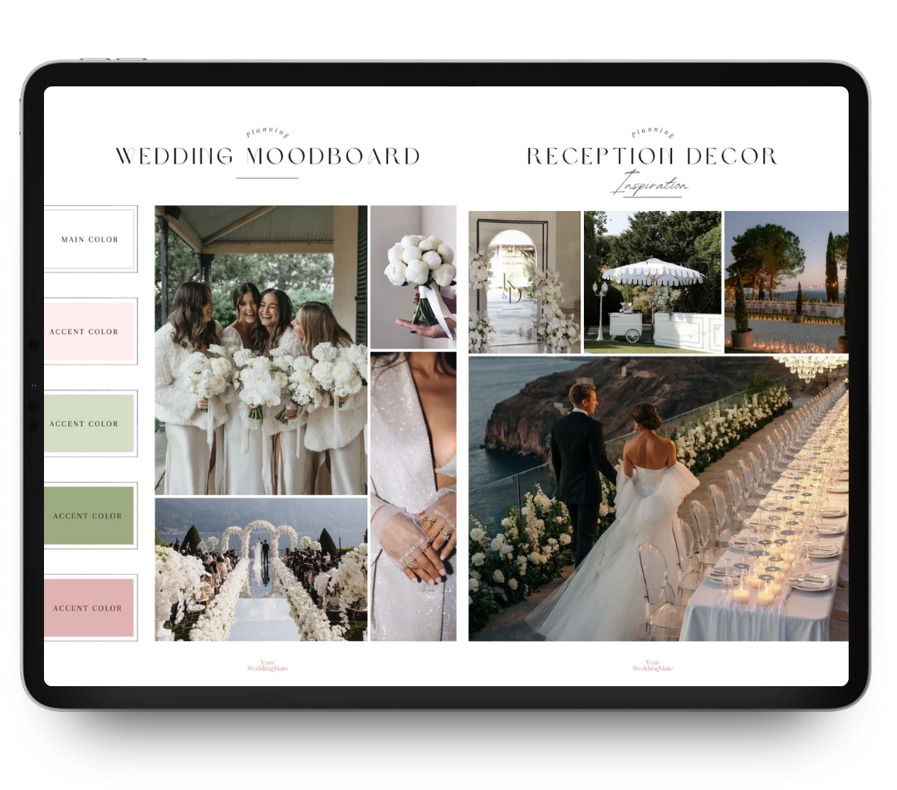The image size is (897, 790).
Task: Click the white umbrella cart photo
Action: coord(652,282)
